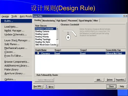Viewport: 128px width, 96px height.
Task: Toggle the Clearance rule enable checkbox
Action: tap(38, 53)
